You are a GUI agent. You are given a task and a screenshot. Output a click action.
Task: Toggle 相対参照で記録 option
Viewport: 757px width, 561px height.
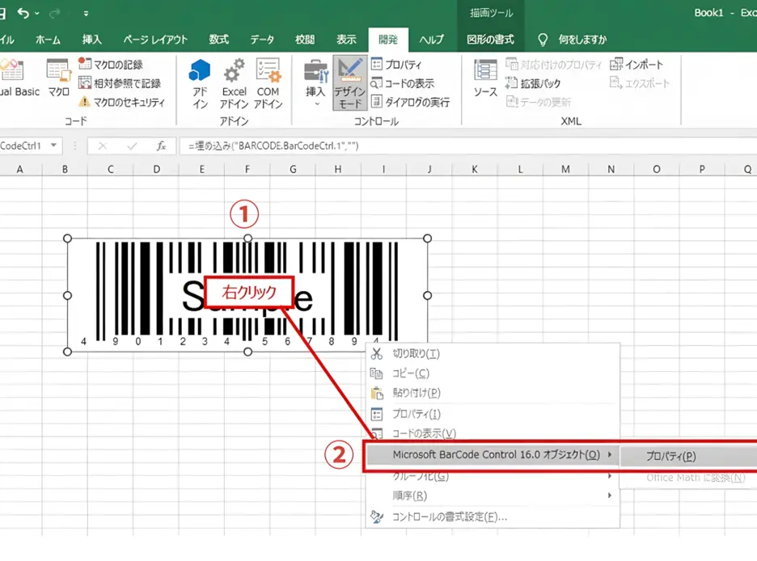119,83
